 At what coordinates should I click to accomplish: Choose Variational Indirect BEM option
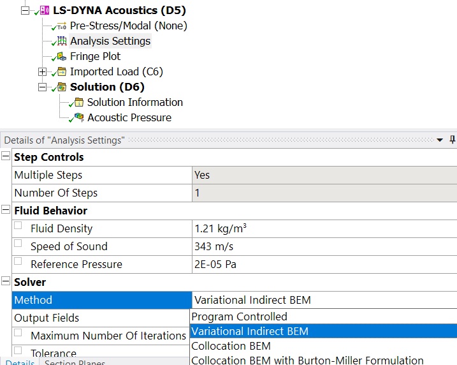pos(324,331)
